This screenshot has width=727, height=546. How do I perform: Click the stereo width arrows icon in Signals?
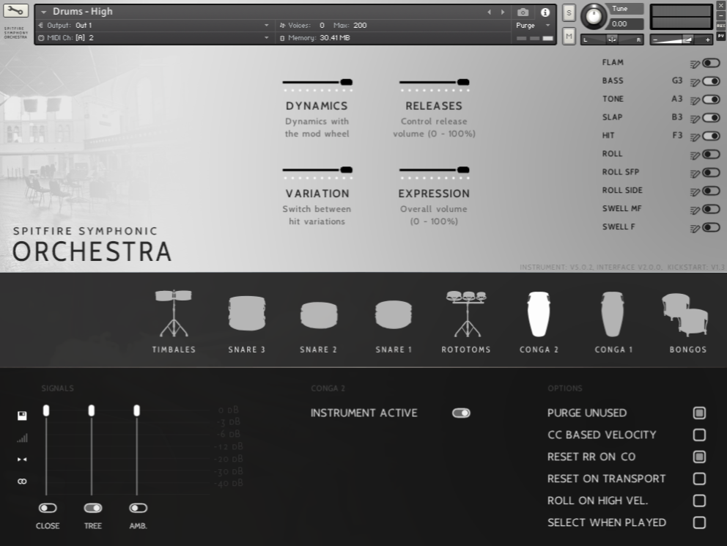(22, 460)
